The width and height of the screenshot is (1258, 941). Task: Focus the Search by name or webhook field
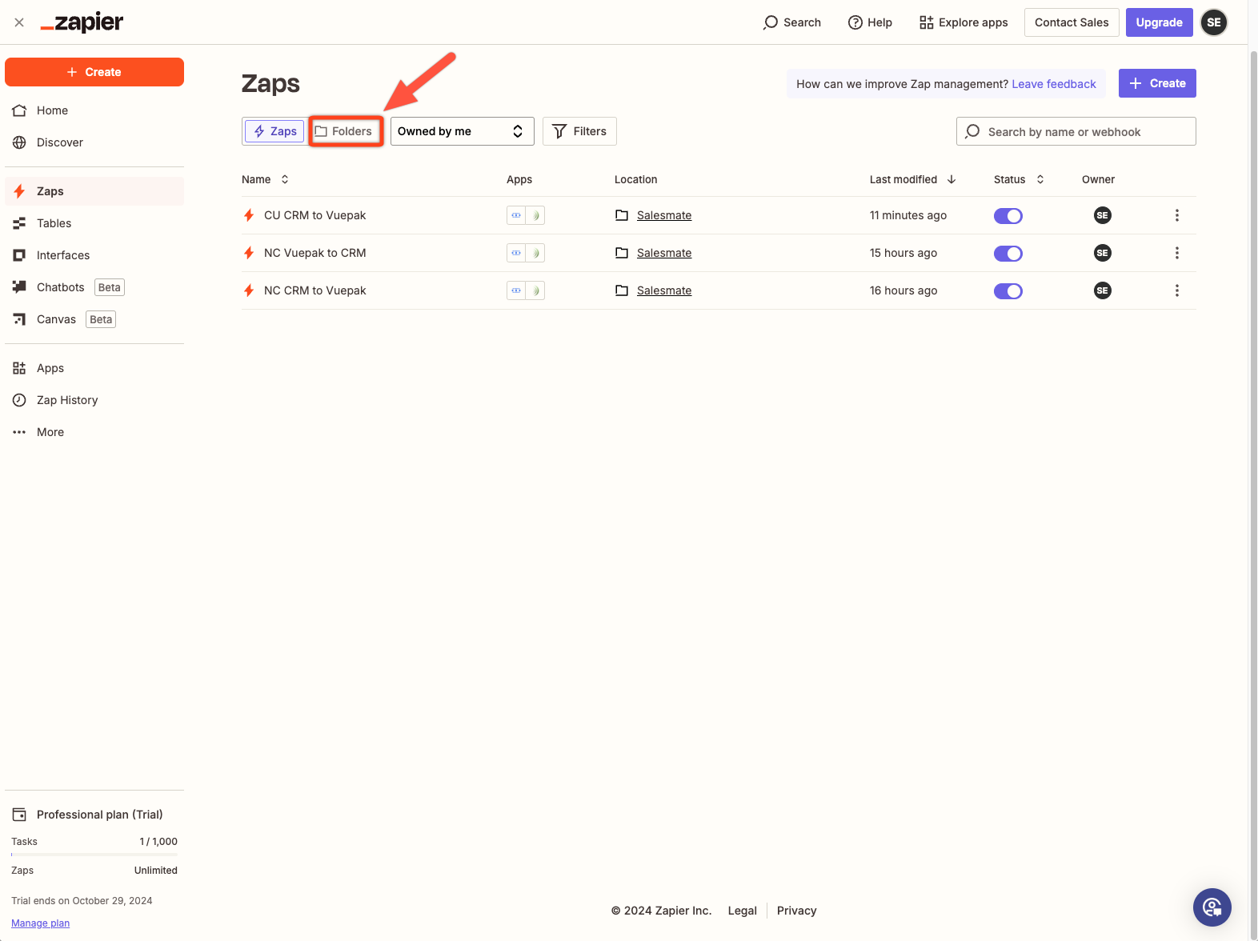point(1076,132)
